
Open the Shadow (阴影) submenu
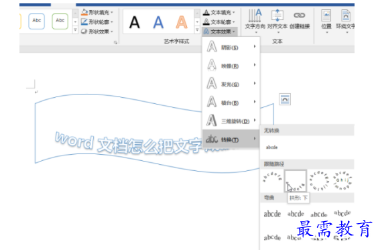pyautogui.click(x=231, y=47)
